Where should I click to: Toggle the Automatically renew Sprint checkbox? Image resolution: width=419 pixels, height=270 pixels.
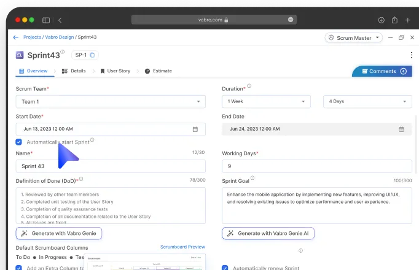point(225,268)
